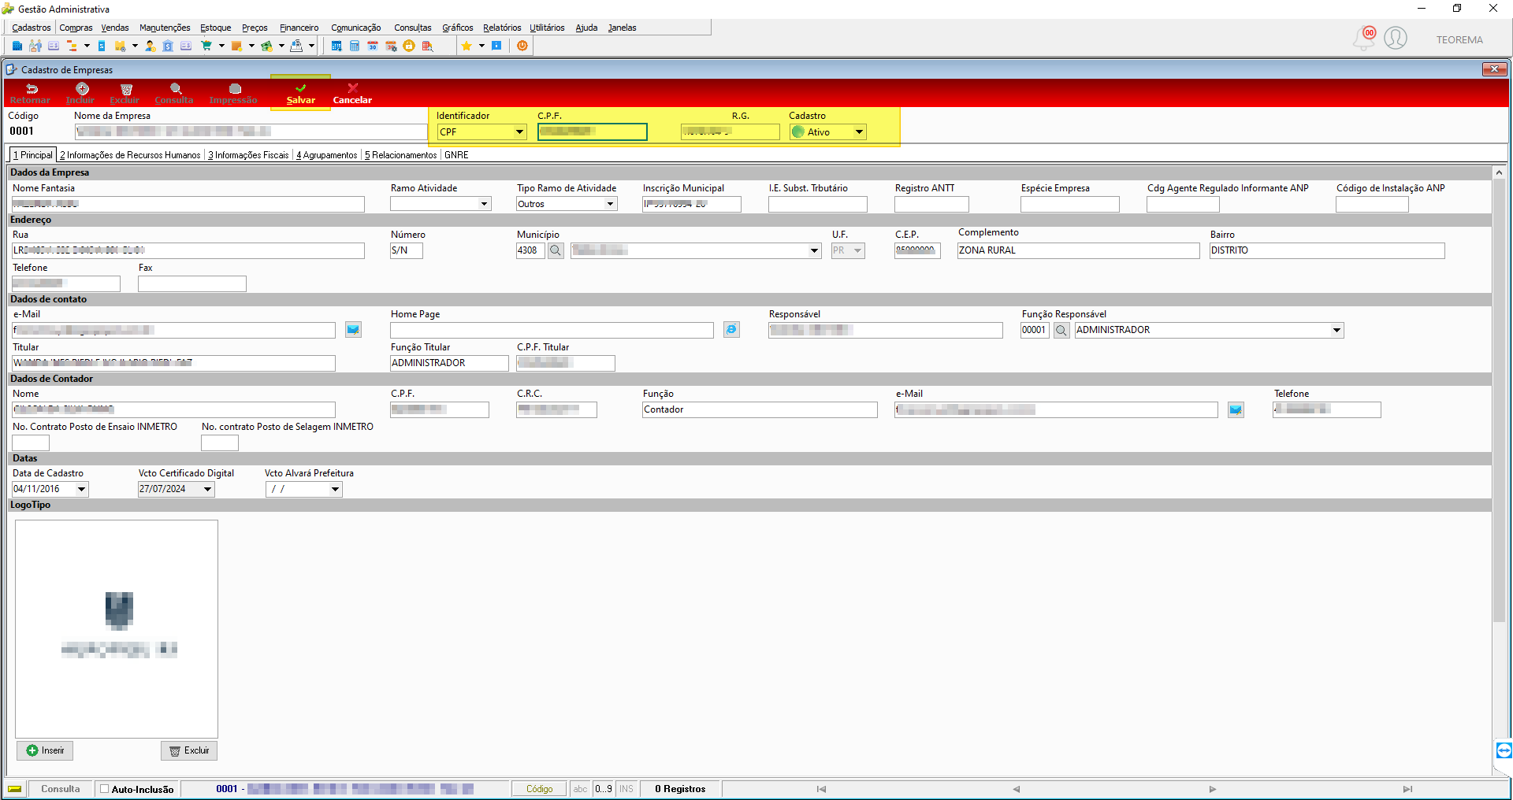Viewport: 1513px width, 800px height.
Task: Click the e-Mail send icon in contact data
Action: (x=353, y=330)
